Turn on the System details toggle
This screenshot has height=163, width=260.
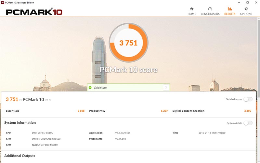click(x=248, y=123)
